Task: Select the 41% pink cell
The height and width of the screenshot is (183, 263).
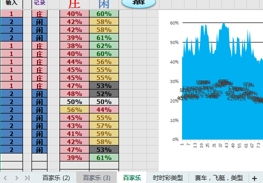Action: coord(74,133)
